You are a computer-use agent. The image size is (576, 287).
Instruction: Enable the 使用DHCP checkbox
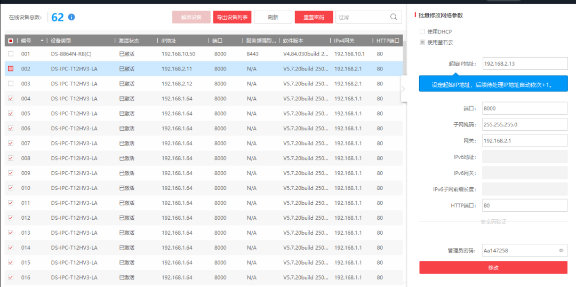(x=422, y=31)
